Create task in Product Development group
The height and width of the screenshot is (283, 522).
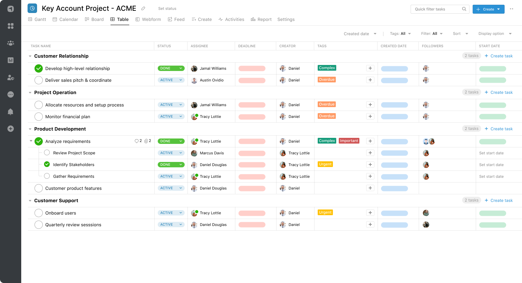tap(499, 129)
